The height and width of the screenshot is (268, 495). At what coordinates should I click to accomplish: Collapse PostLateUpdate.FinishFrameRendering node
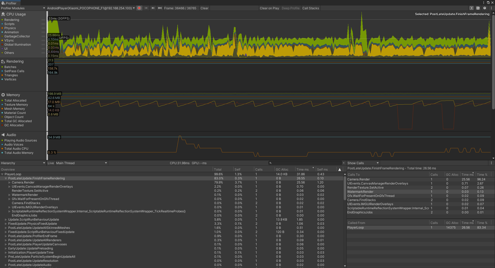coord(6,178)
